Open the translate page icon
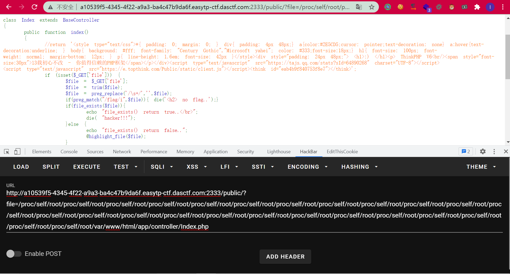 tap(359, 7)
